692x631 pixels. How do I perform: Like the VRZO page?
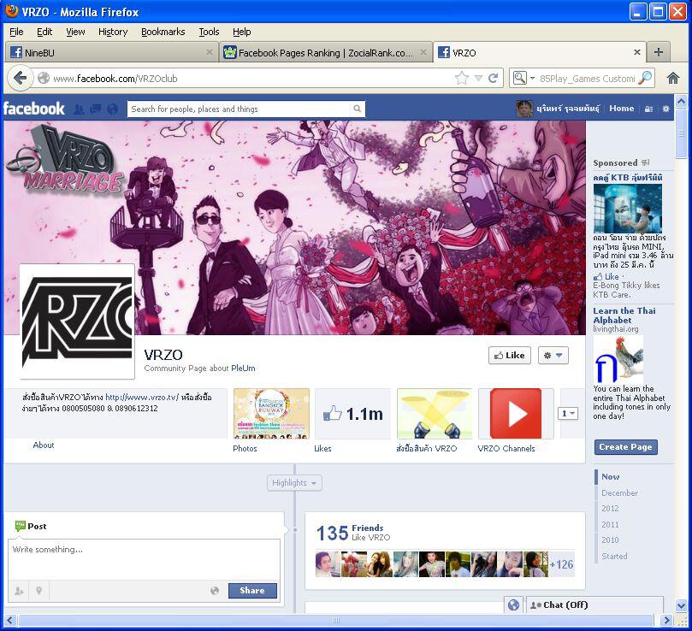(x=509, y=356)
